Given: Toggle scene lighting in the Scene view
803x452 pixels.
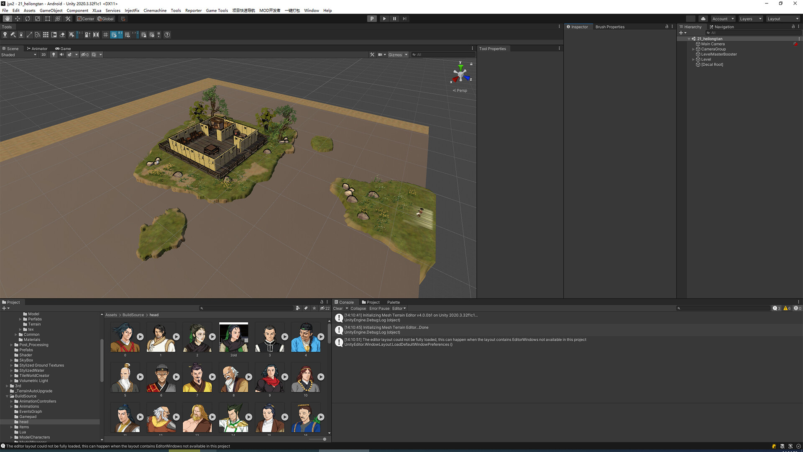Looking at the screenshot, I should coord(54,54).
